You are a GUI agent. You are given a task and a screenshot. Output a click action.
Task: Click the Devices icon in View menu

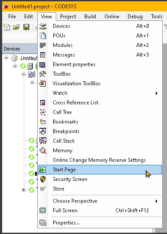click(x=43, y=26)
